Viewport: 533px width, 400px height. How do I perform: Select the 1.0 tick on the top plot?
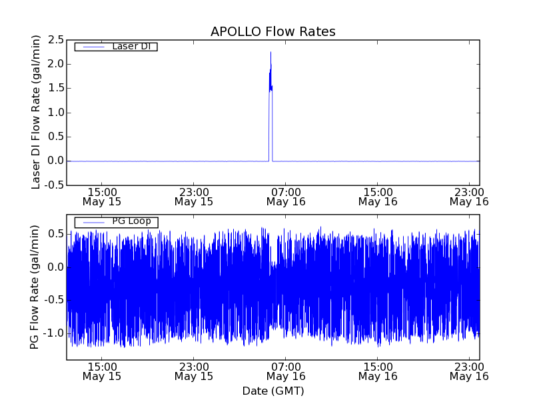(56, 112)
